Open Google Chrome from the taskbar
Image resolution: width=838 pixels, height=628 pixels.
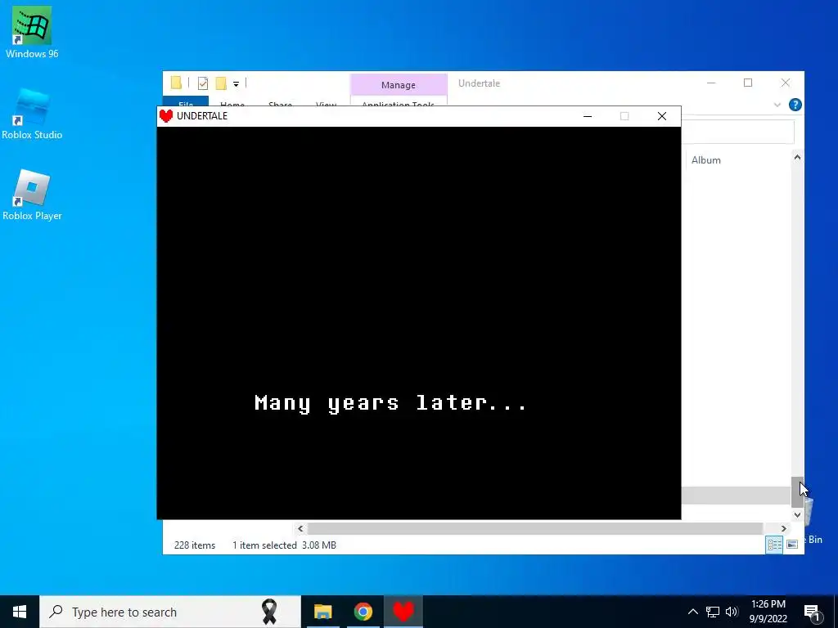363,612
